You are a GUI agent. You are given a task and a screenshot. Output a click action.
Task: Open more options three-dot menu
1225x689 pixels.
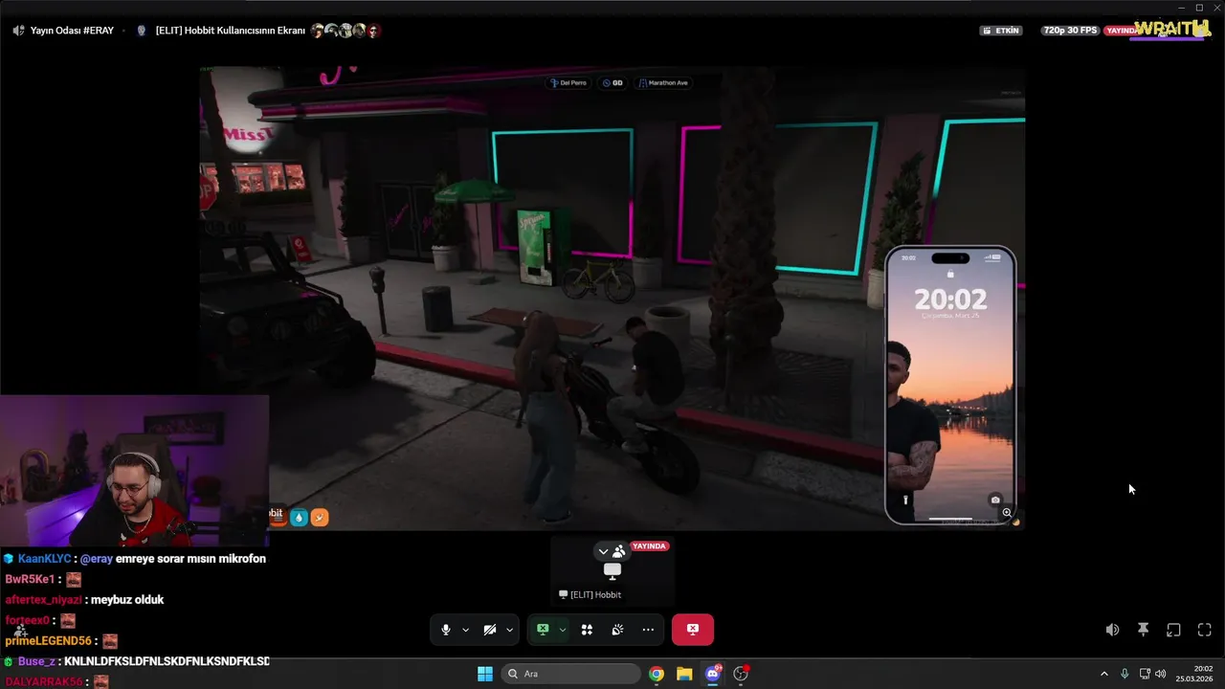(x=648, y=630)
